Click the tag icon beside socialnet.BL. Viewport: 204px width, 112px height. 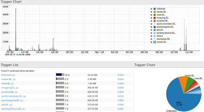[17, 92]
